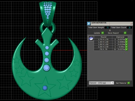
Task: Select the 1.50 X 1.50 size cell
Action: click(103, 44)
